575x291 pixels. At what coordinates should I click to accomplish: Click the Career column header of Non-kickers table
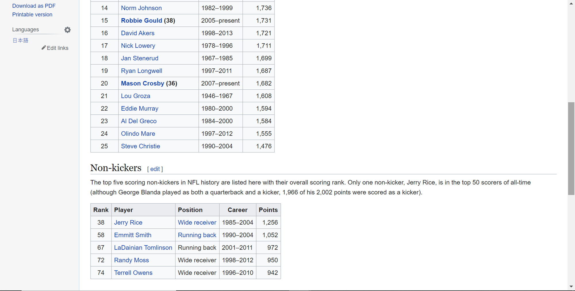click(x=238, y=210)
